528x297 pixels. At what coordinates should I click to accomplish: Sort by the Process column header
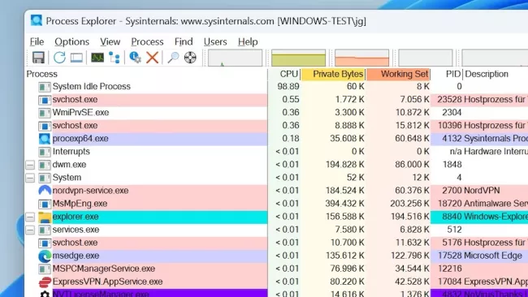(146, 74)
